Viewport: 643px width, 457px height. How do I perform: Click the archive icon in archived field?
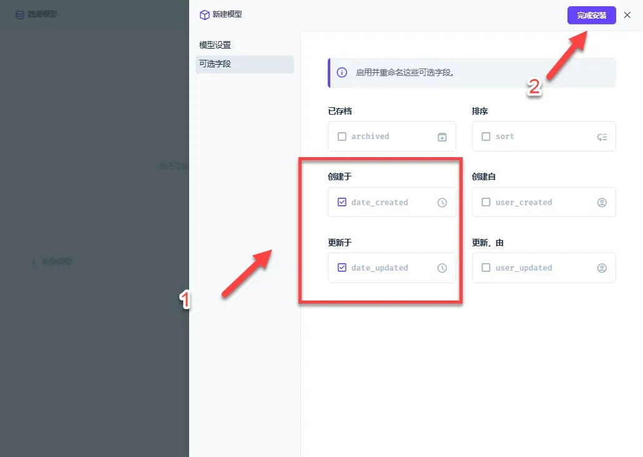(442, 137)
